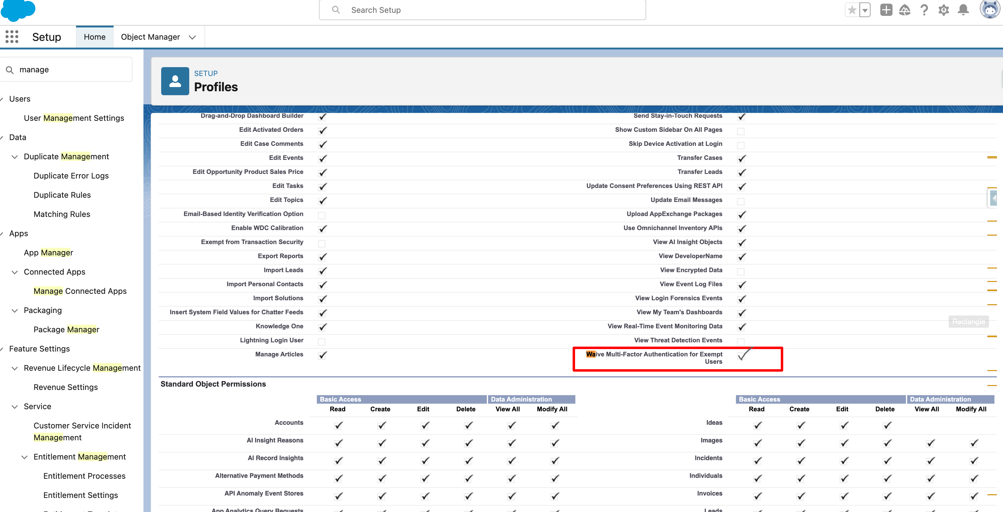1003x512 pixels.
Task: Open Manage Connected Apps link
Action: pyautogui.click(x=80, y=291)
